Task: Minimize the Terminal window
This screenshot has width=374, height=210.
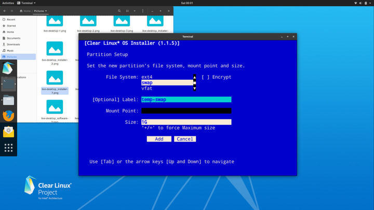Action: 282,37
